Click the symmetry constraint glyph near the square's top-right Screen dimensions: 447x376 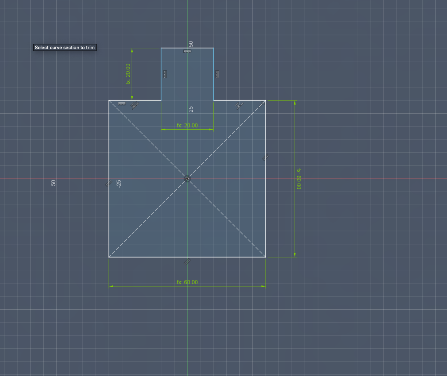pos(239,105)
